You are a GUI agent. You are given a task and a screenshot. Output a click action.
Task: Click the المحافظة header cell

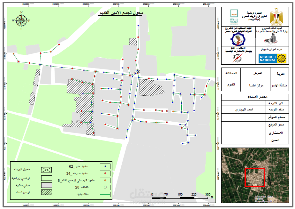click(231, 73)
